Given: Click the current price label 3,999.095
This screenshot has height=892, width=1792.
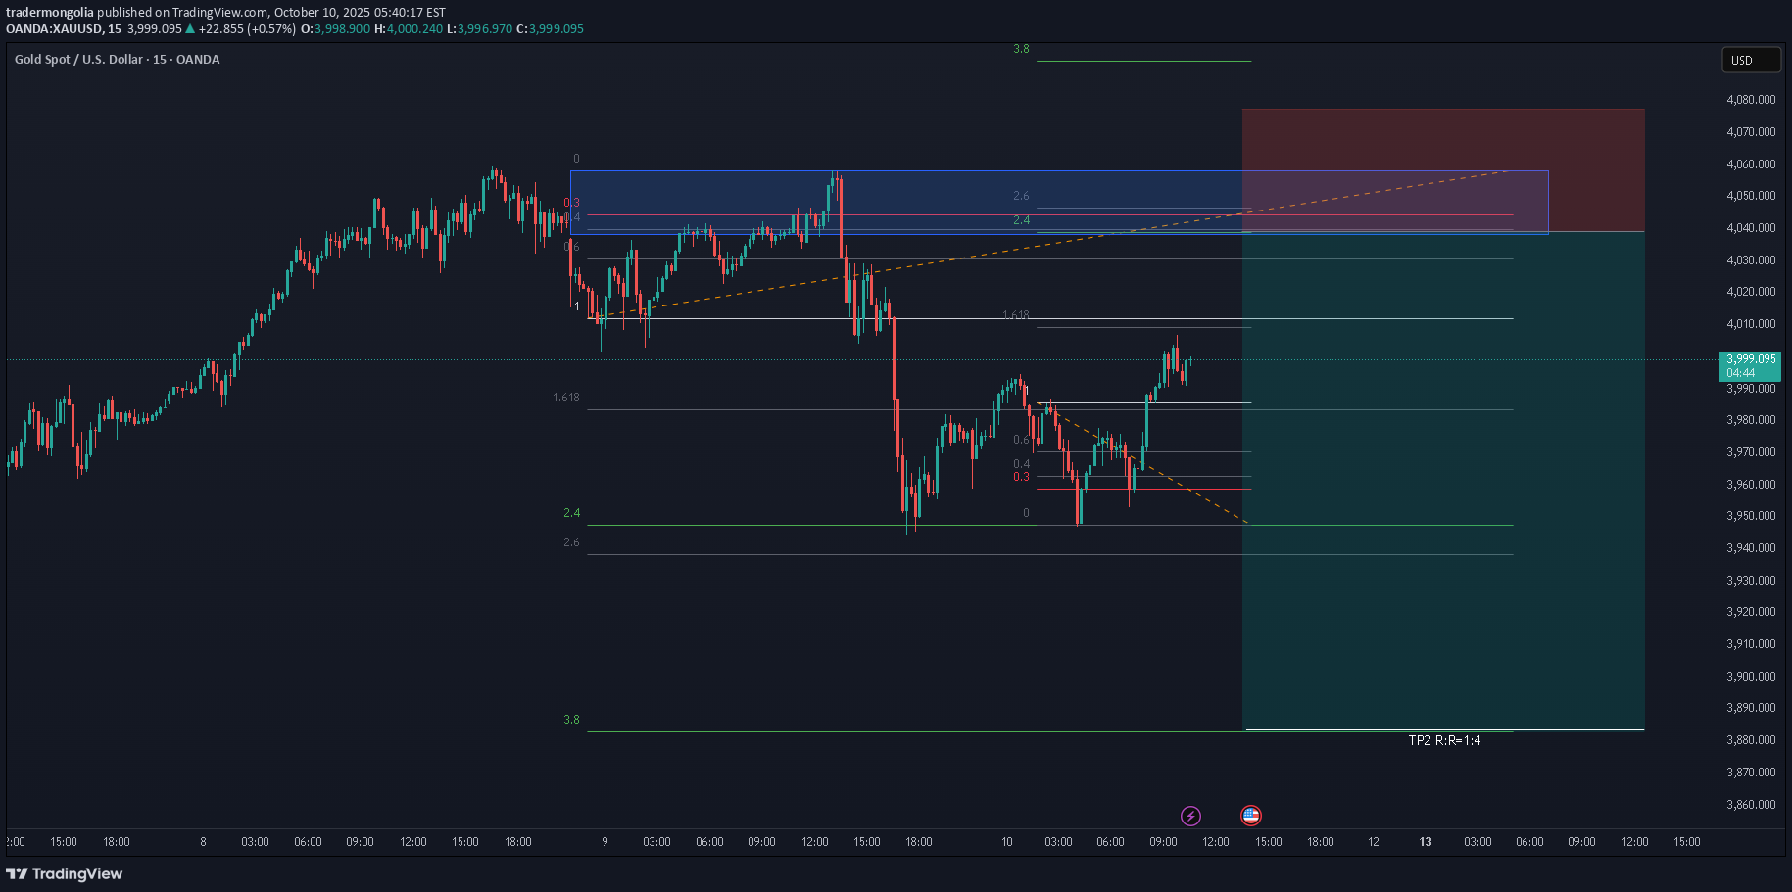Looking at the screenshot, I should 1750,359.
